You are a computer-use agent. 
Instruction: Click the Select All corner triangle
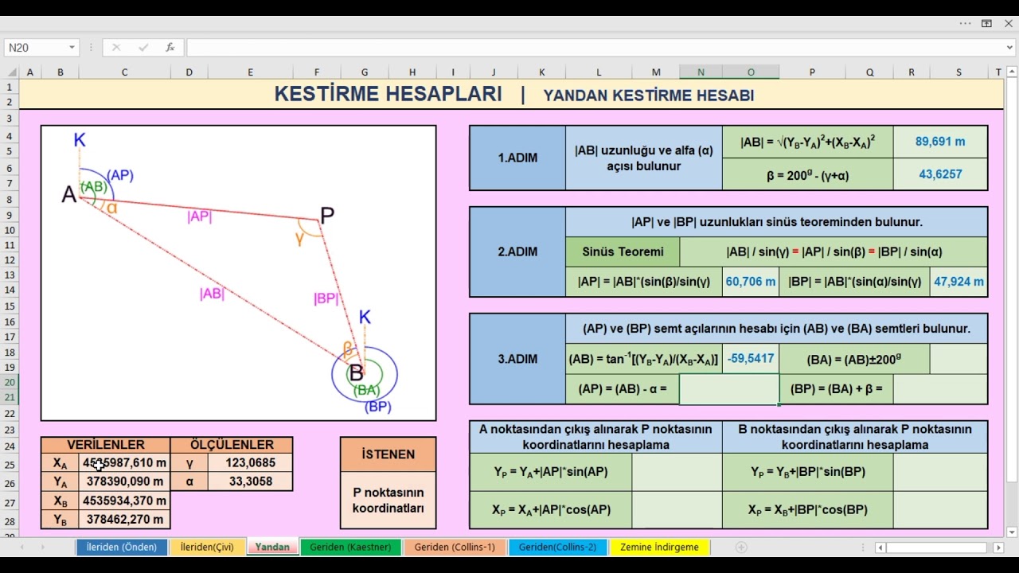pos(10,72)
